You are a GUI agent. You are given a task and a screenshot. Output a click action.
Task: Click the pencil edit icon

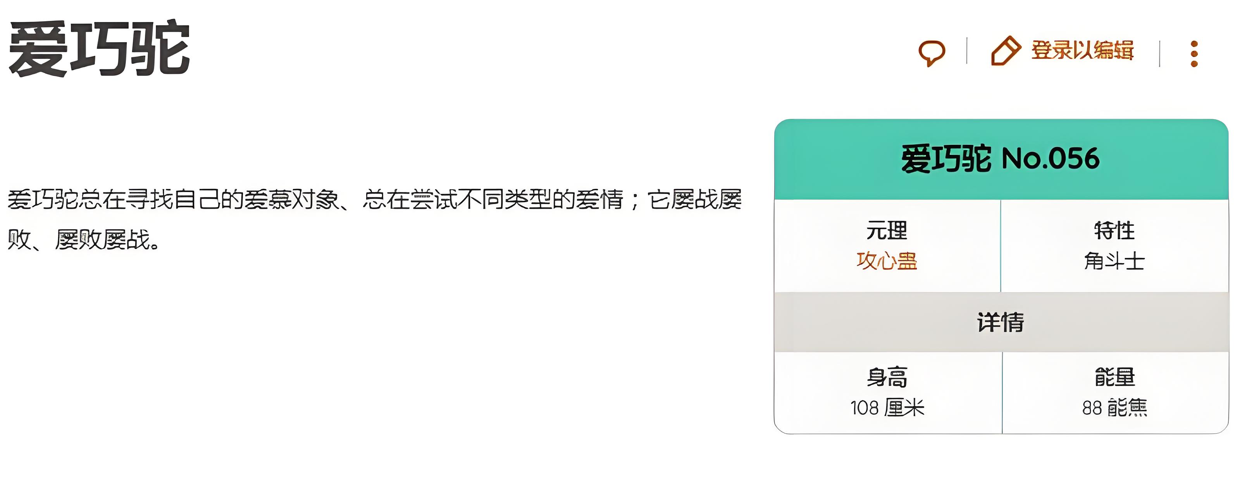(1006, 50)
